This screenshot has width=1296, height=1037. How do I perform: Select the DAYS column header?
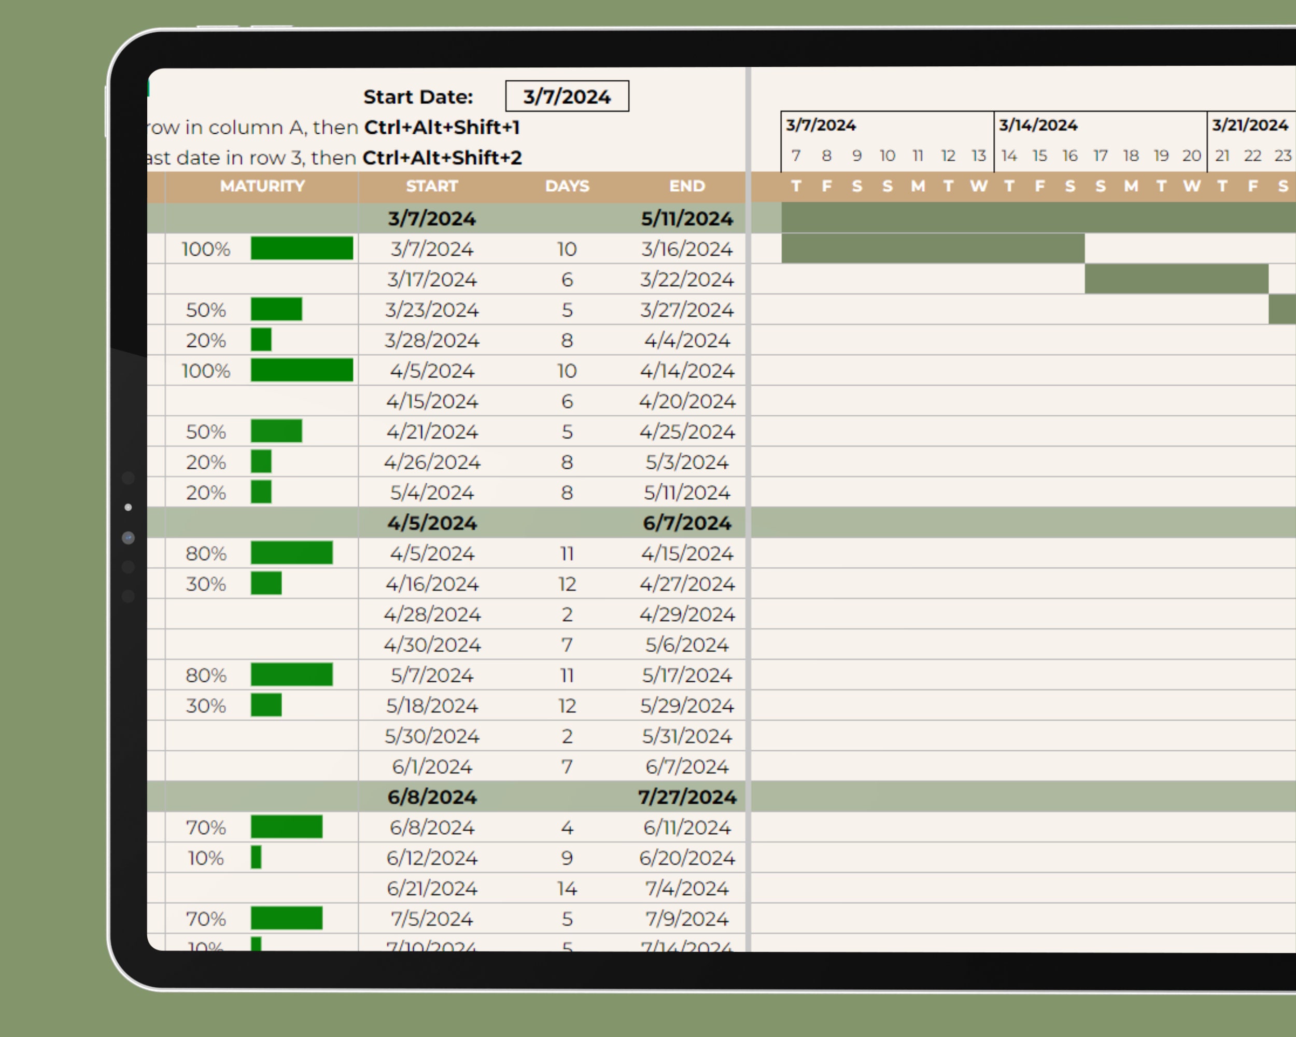coord(566,186)
